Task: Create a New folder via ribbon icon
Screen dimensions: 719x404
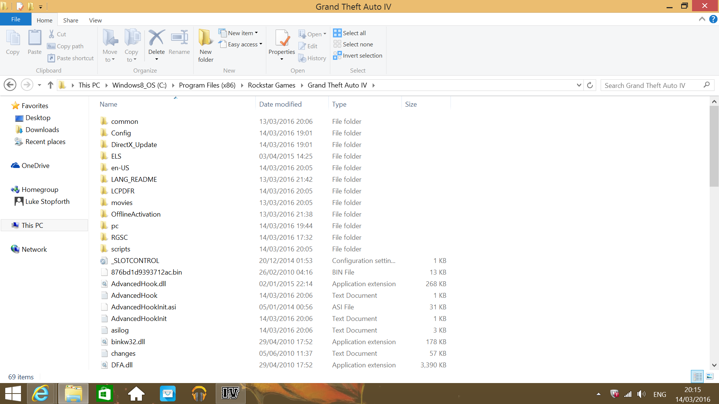Action: [206, 38]
